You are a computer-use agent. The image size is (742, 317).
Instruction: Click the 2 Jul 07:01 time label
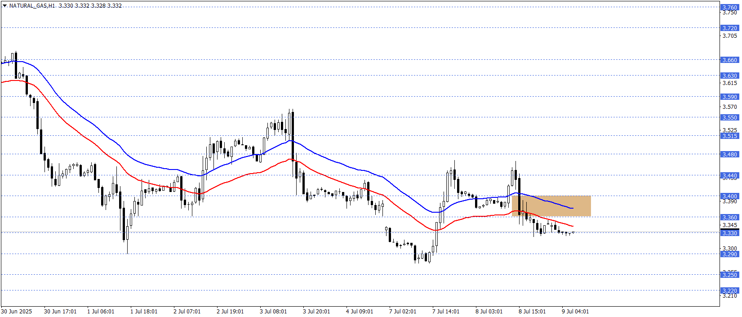[x=187, y=311]
